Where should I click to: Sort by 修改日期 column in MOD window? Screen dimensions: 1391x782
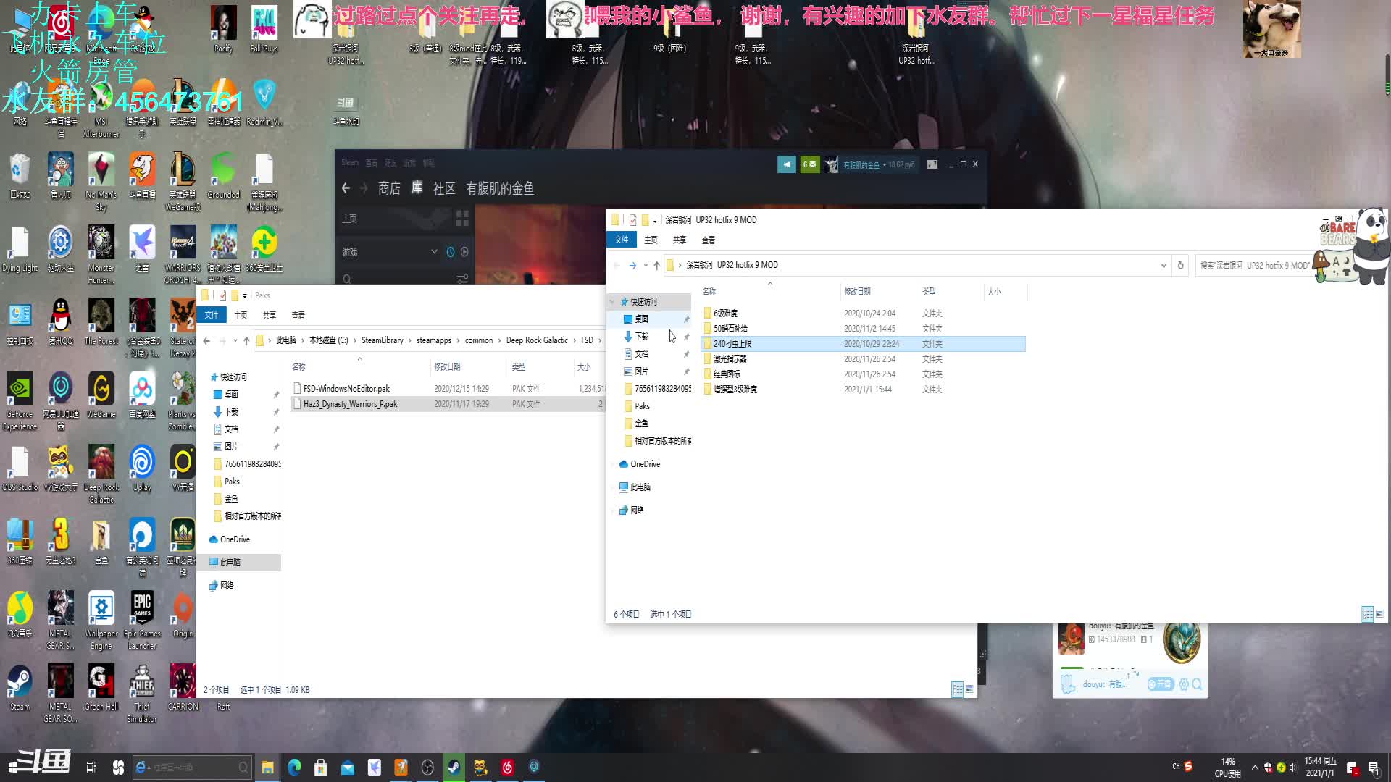(857, 292)
